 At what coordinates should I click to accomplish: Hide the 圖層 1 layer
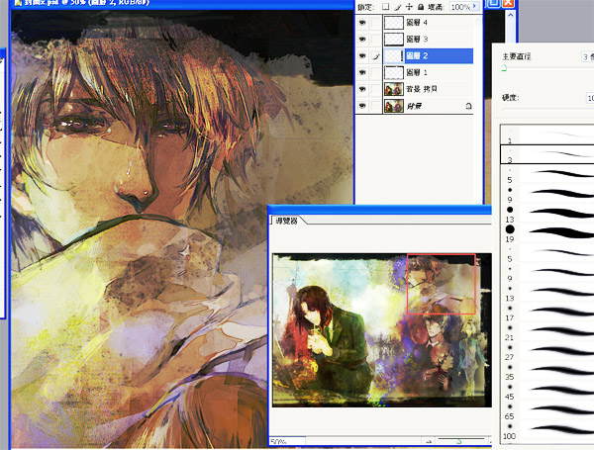point(362,72)
